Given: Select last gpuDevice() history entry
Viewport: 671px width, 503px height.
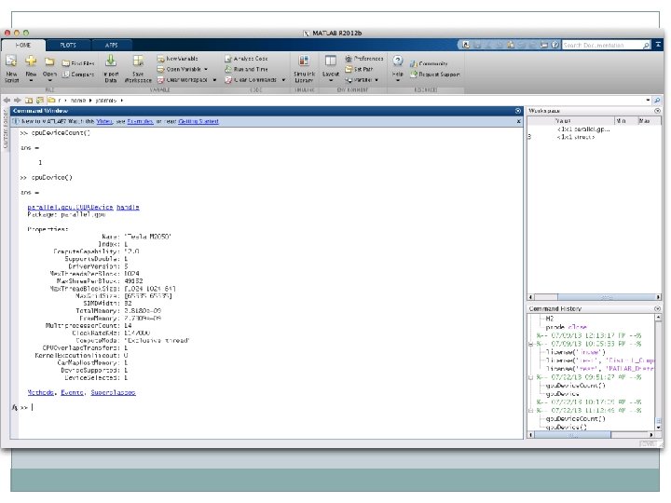Looking at the screenshot, I should point(567,428).
